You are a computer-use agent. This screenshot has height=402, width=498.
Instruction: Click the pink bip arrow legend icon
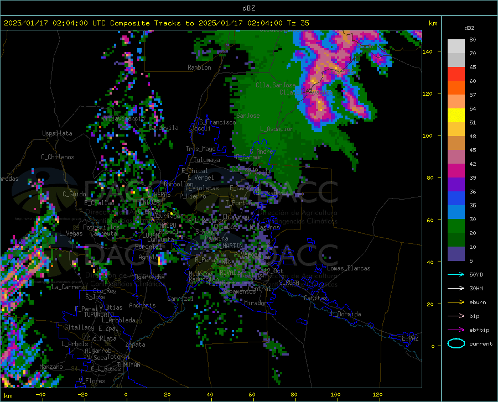point(456,316)
